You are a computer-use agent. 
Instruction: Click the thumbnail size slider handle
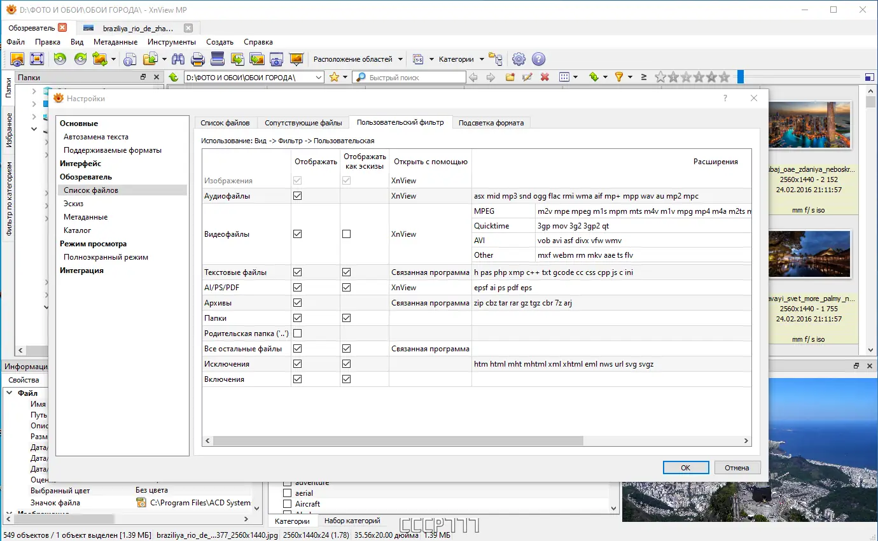coord(741,77)
